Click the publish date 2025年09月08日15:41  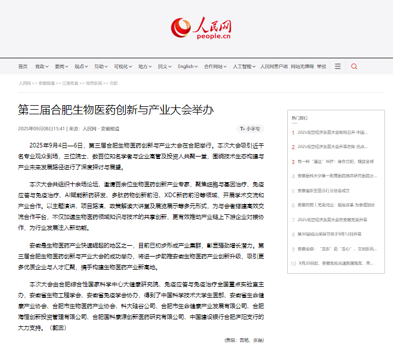[x=41, y=129]
